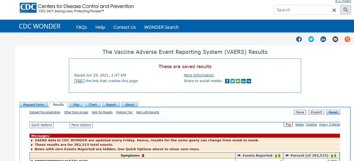The width and height of the screenshot is (354, 161).
Task: Click the CDC logo in the header
Action: 28,8
